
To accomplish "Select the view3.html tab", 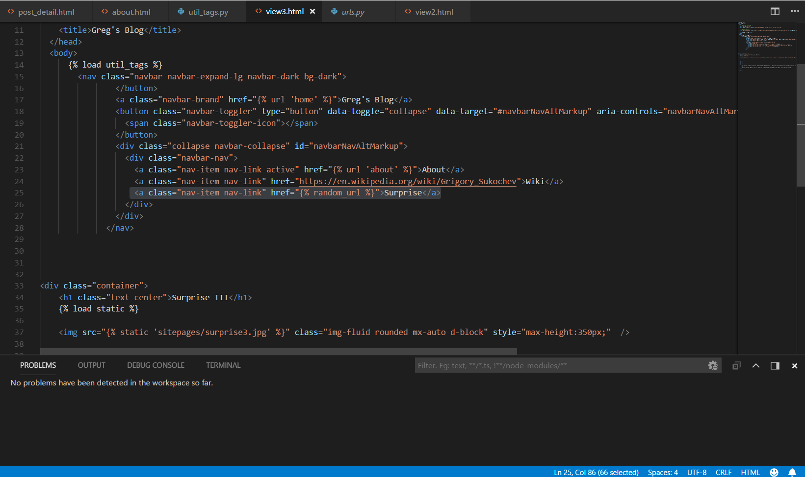I will pyautogui.click(x=285, y=11).
